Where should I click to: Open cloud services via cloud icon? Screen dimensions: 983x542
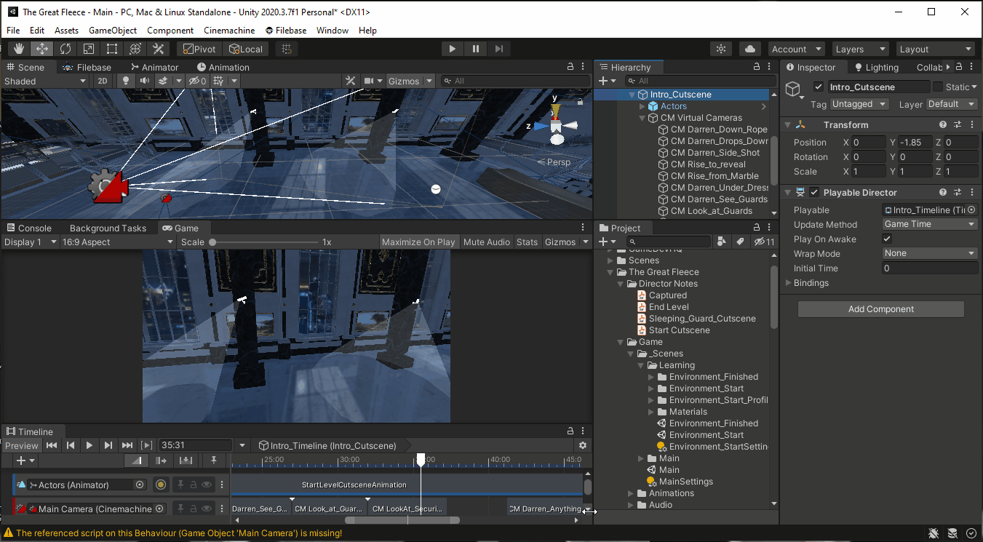click(x=749, y=49)
